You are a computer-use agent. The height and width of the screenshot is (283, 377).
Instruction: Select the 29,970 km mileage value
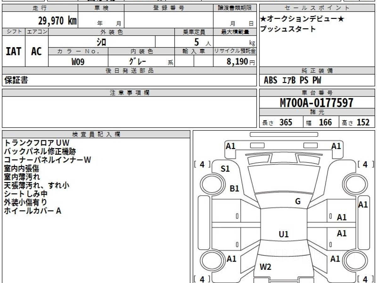[x=58, y=21]
